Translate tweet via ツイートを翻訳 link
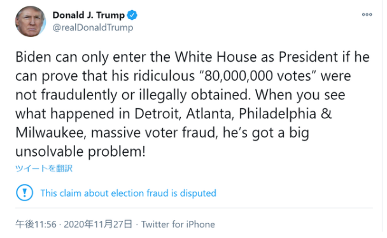The image size is (387, 238). [x=44, y=169]
